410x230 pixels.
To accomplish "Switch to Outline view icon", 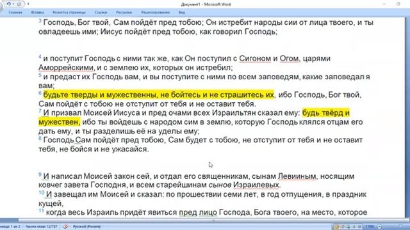I will coord(354,227).
